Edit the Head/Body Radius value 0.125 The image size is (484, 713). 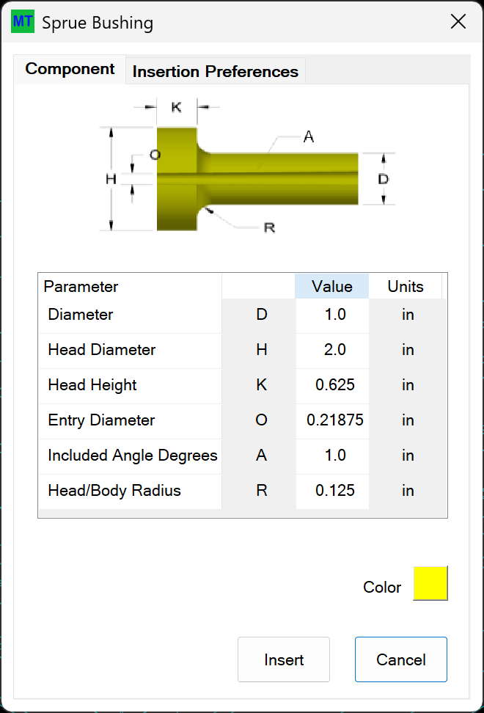click(x=332, y=491)
